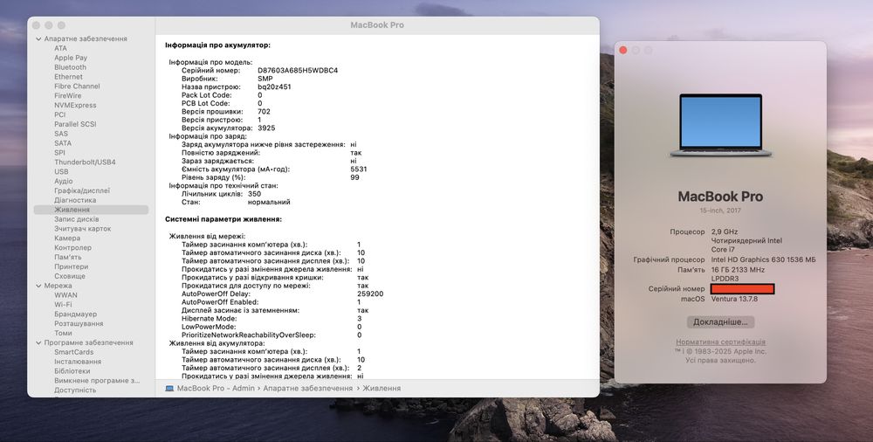Viewport: 873px width, 442px height.
Task: Select Fibre Channel entry
Action: (77, 86)
